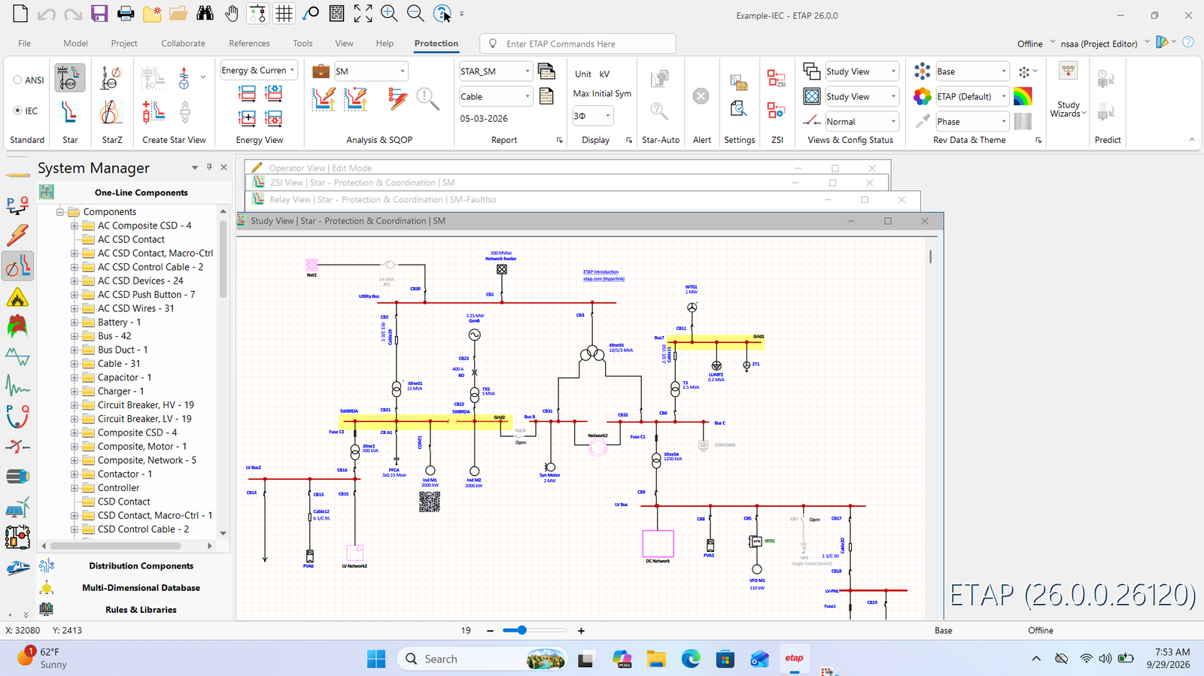Click the briefcase study case icon

click(x=321, y=71)
